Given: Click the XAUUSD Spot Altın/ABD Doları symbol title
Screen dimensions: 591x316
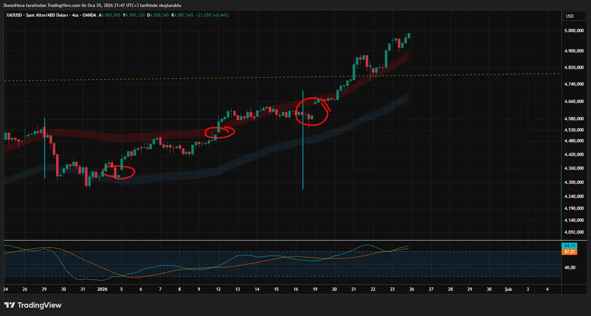Looking at the screenshot, I should coord(37,15).
